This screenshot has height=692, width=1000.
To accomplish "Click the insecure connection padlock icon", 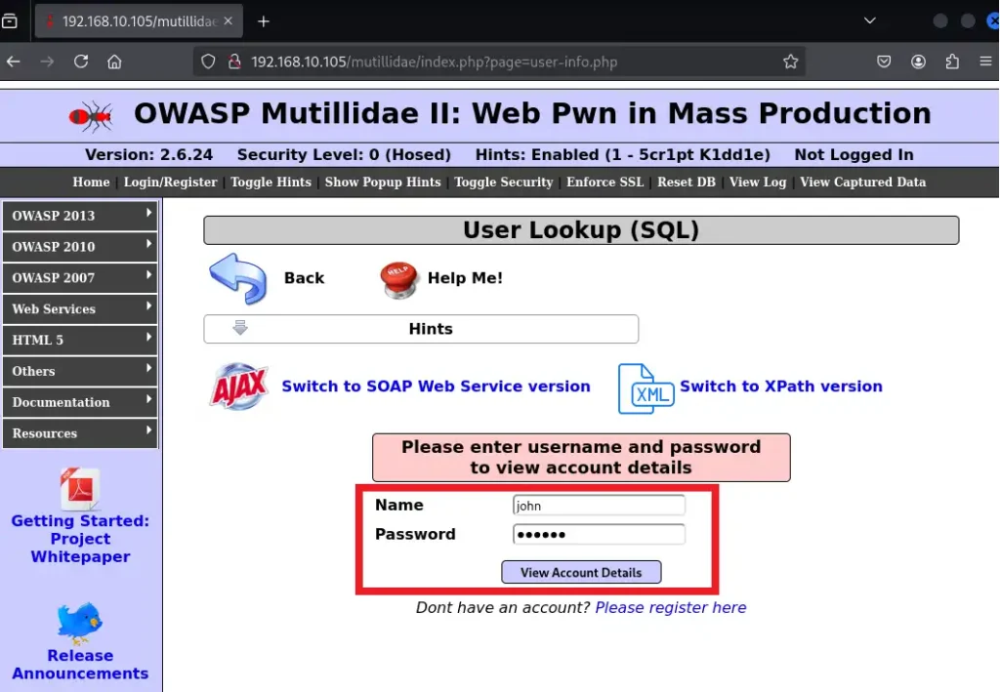I will [234, 61].
